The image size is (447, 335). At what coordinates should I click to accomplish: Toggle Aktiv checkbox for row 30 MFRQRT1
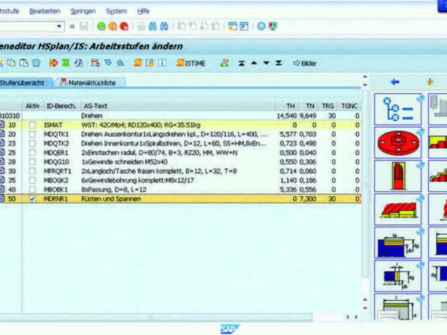coord(32,171)
